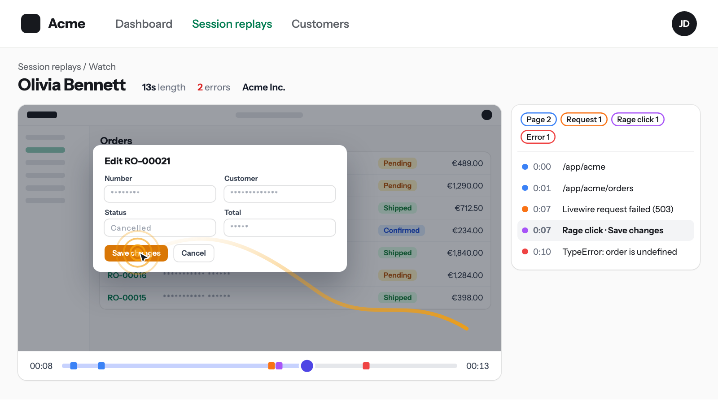Toggle the Rage click 1 filter chip
This screenshot has height=403, width=718.
(x=638, y=120)
